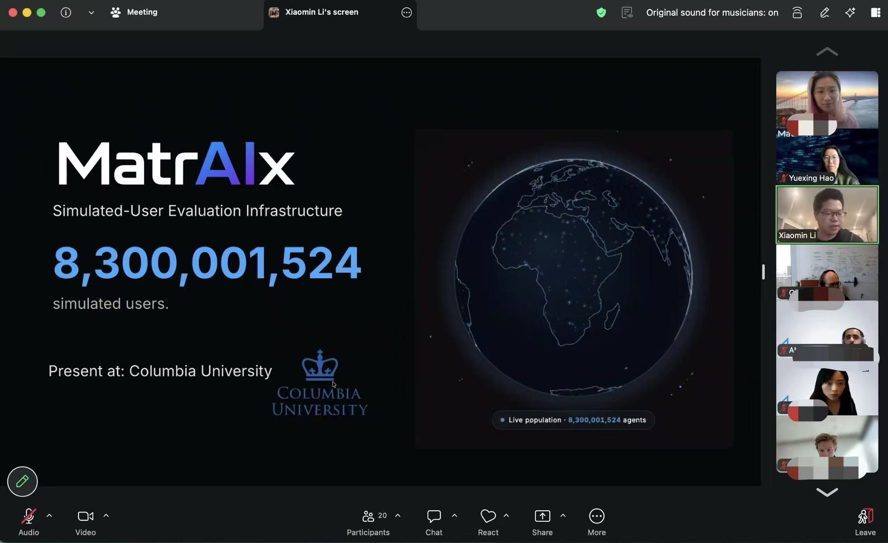Viewport: 888px width, 543px height.
Task: Expand audio settings caret
Action: coord(49,516)
